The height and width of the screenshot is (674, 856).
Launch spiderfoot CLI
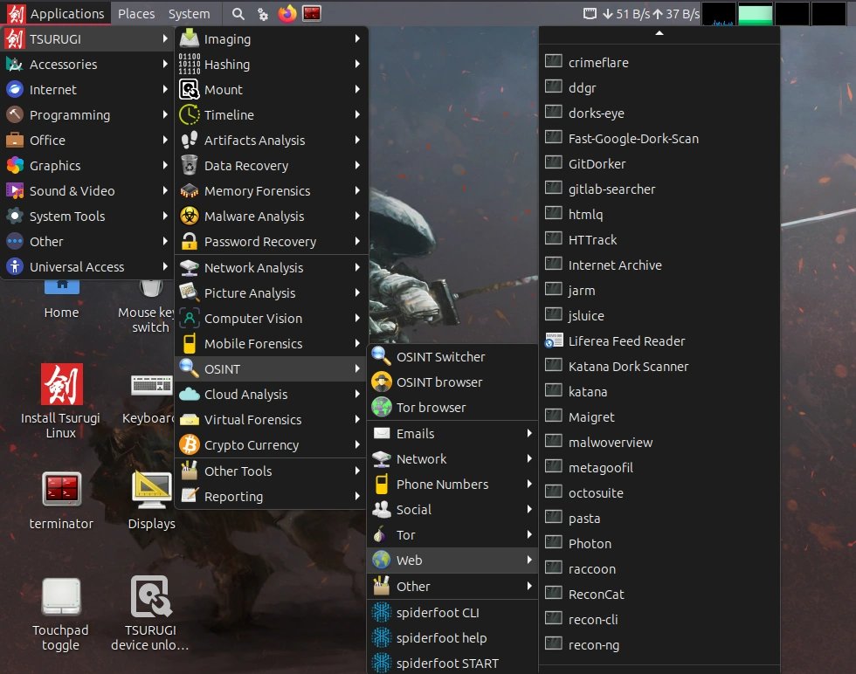(x=452, y=612)
